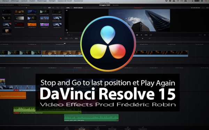Select the green audio clip on lower track

[91, 118]
